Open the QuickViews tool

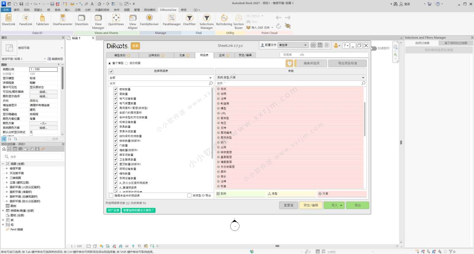coord(116,20)
